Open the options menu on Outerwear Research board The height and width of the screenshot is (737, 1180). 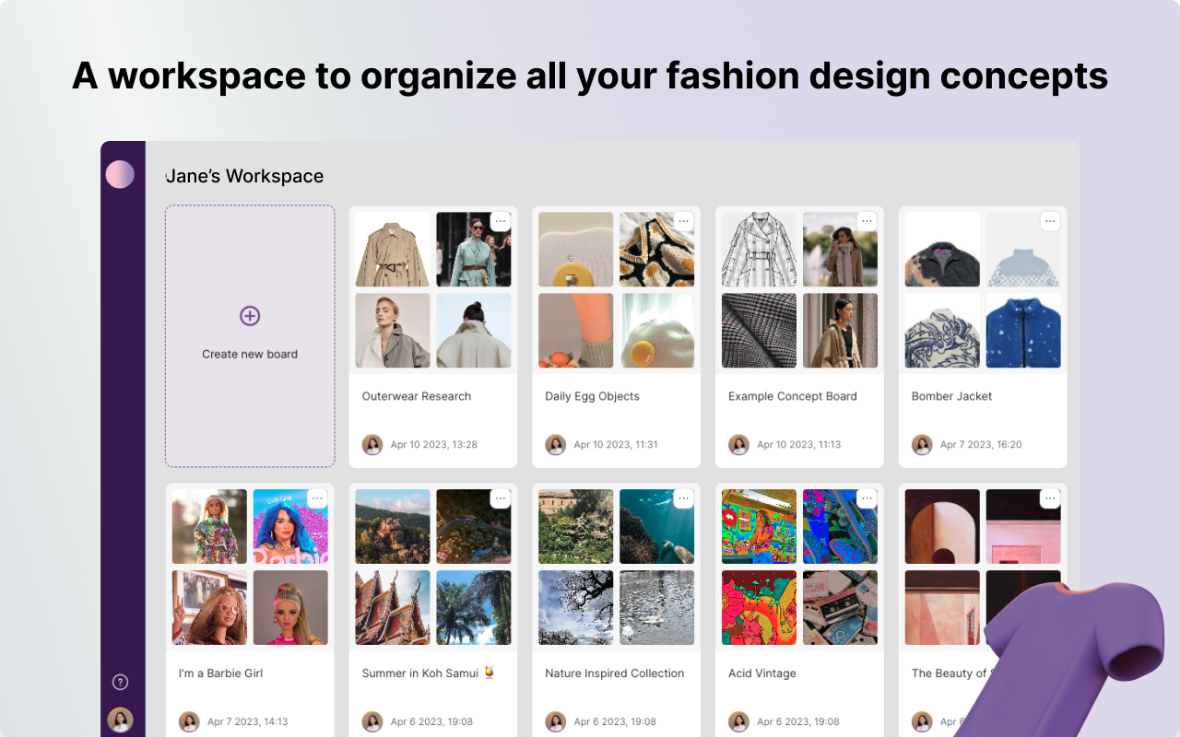coord(501,221)
